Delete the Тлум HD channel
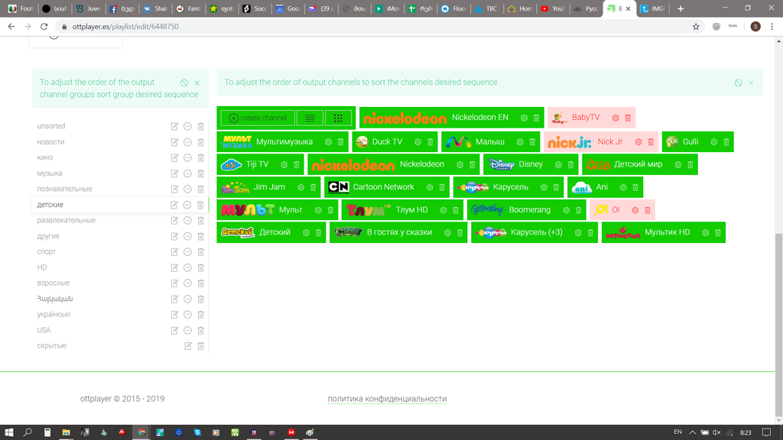Viewport: 783px width, 440px height. [456, 211]
